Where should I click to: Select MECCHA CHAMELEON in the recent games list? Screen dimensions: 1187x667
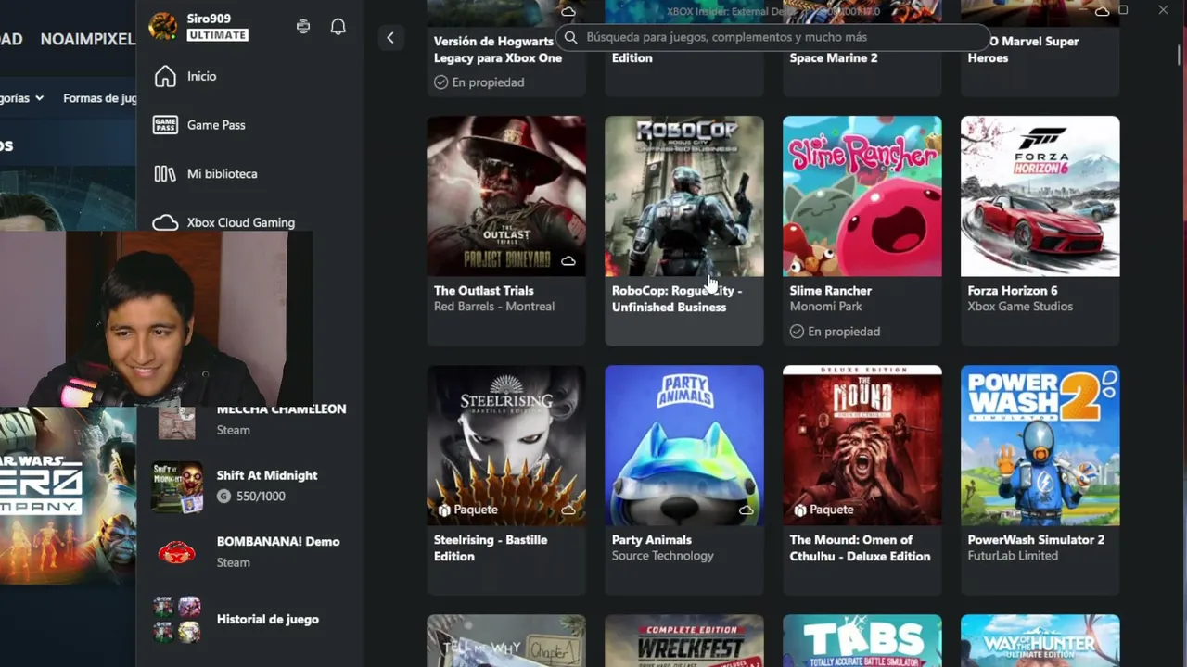[250, 419]
